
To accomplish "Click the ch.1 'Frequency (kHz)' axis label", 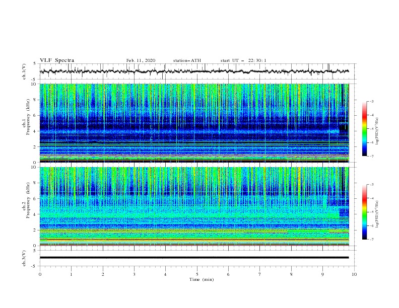I will coord(28,117).
